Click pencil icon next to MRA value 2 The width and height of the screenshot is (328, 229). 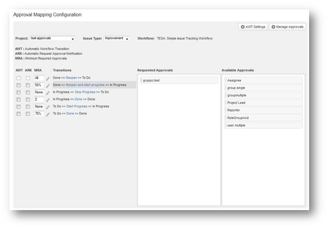(x=48, y=100)
